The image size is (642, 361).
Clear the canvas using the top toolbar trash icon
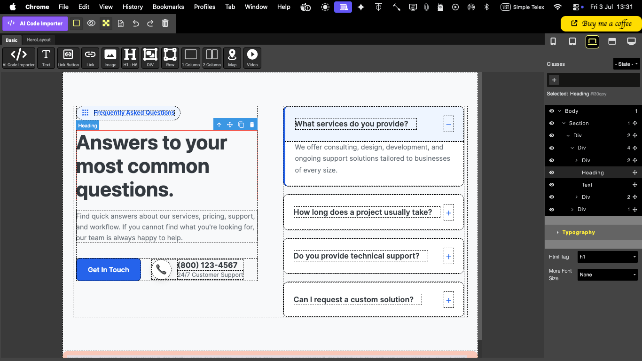click(165, 24)
